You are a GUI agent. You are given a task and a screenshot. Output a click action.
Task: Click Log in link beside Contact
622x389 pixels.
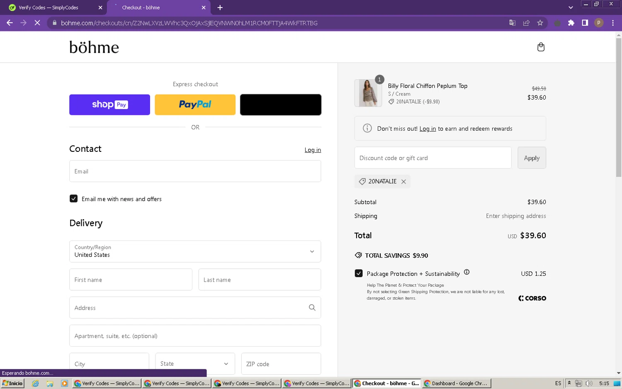[x=313, y=150]
